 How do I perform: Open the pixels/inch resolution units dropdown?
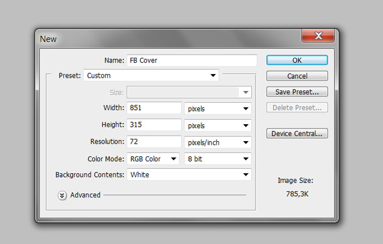(218, 142)
